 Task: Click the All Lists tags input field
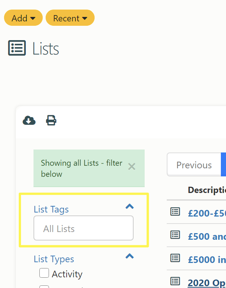coord(84,228)
